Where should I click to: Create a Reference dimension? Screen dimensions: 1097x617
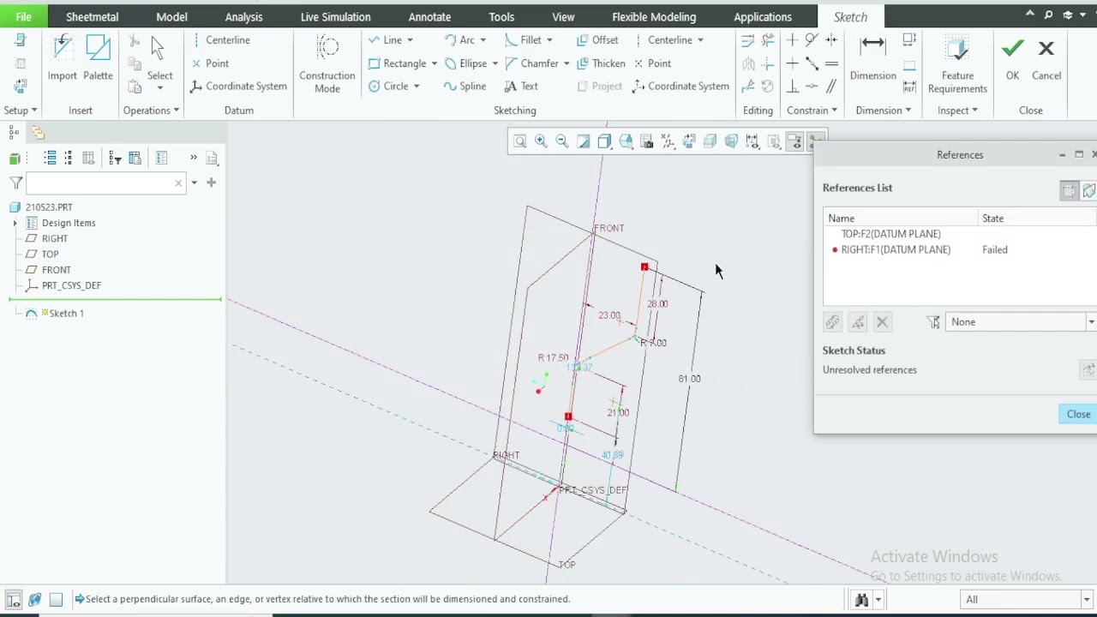(909, 87)
